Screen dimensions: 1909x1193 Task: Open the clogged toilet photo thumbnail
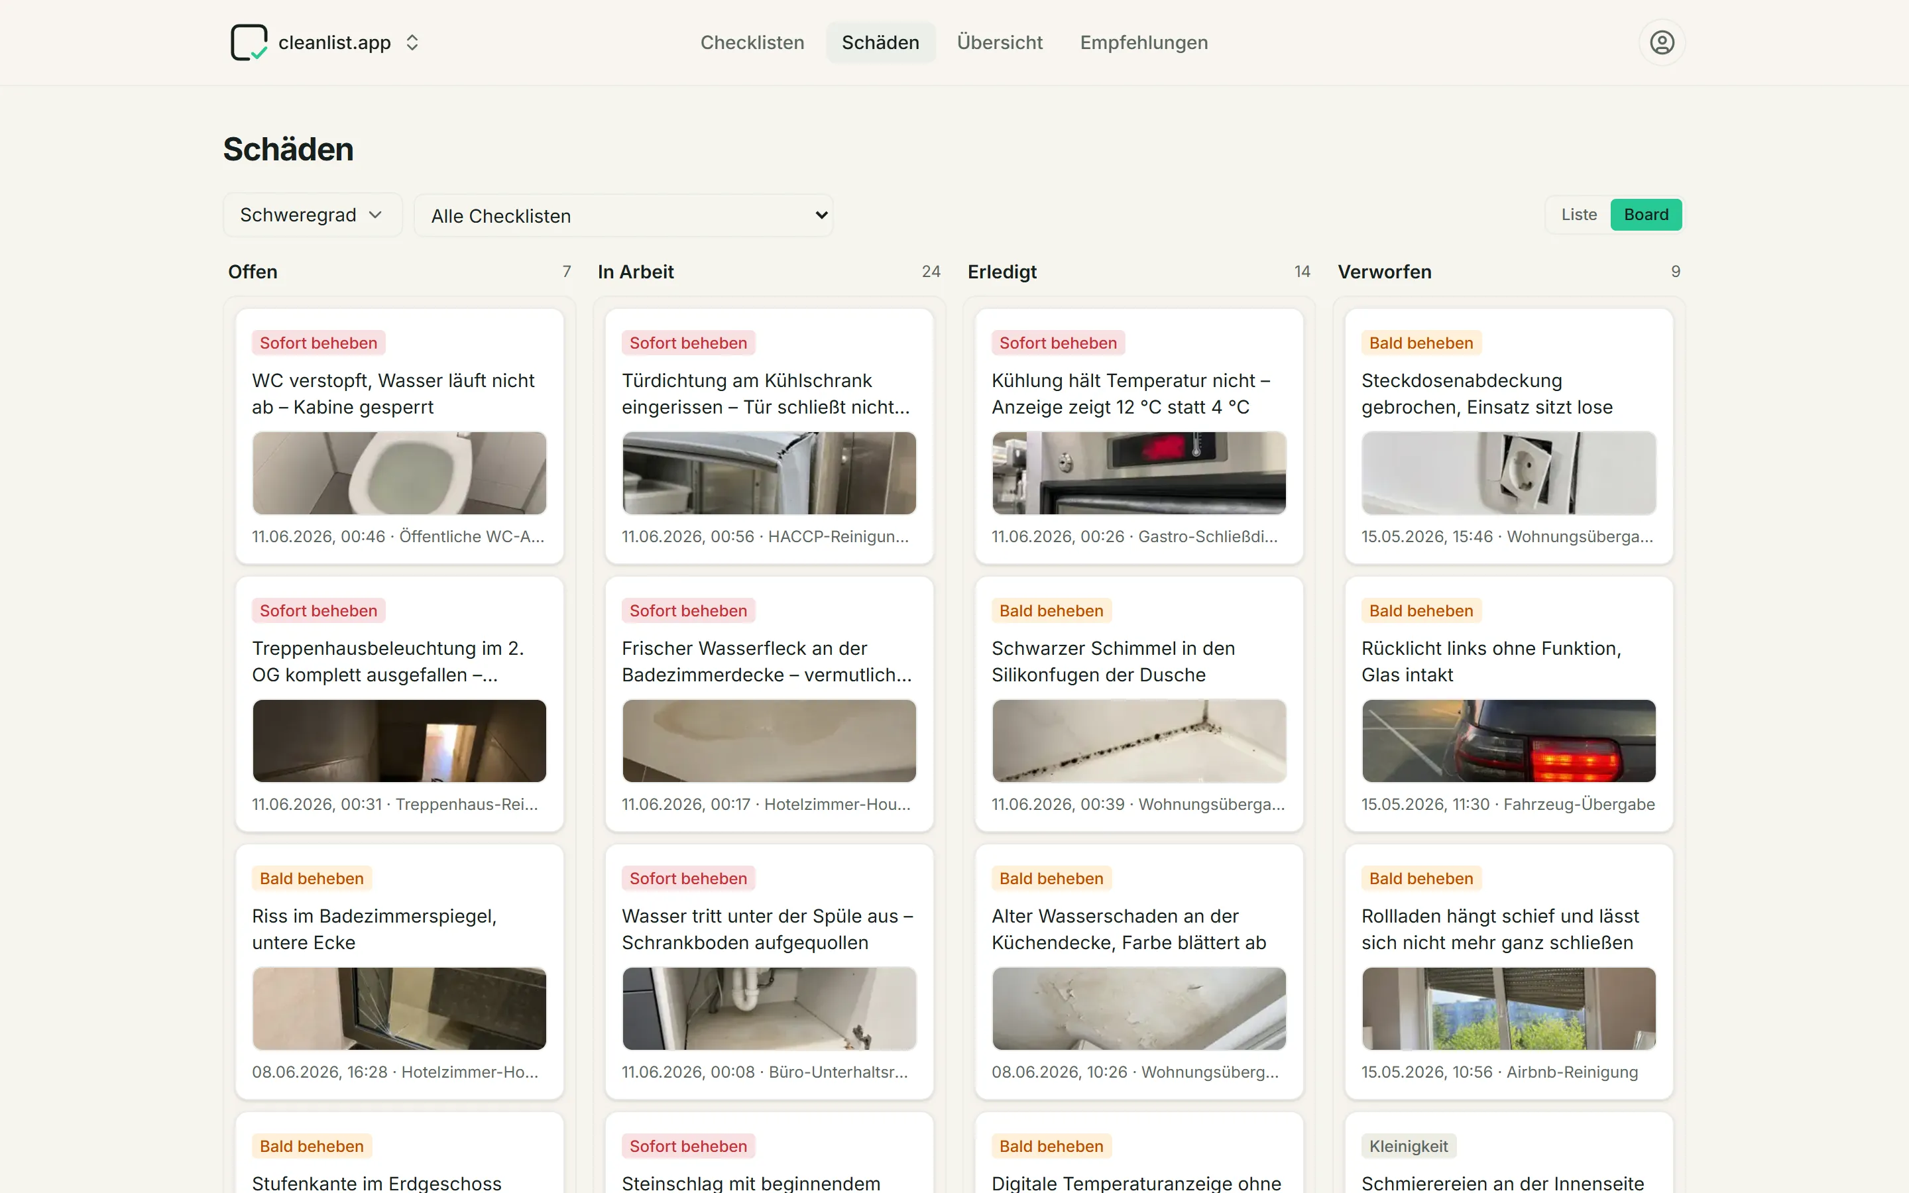click(x=399, y=473)
